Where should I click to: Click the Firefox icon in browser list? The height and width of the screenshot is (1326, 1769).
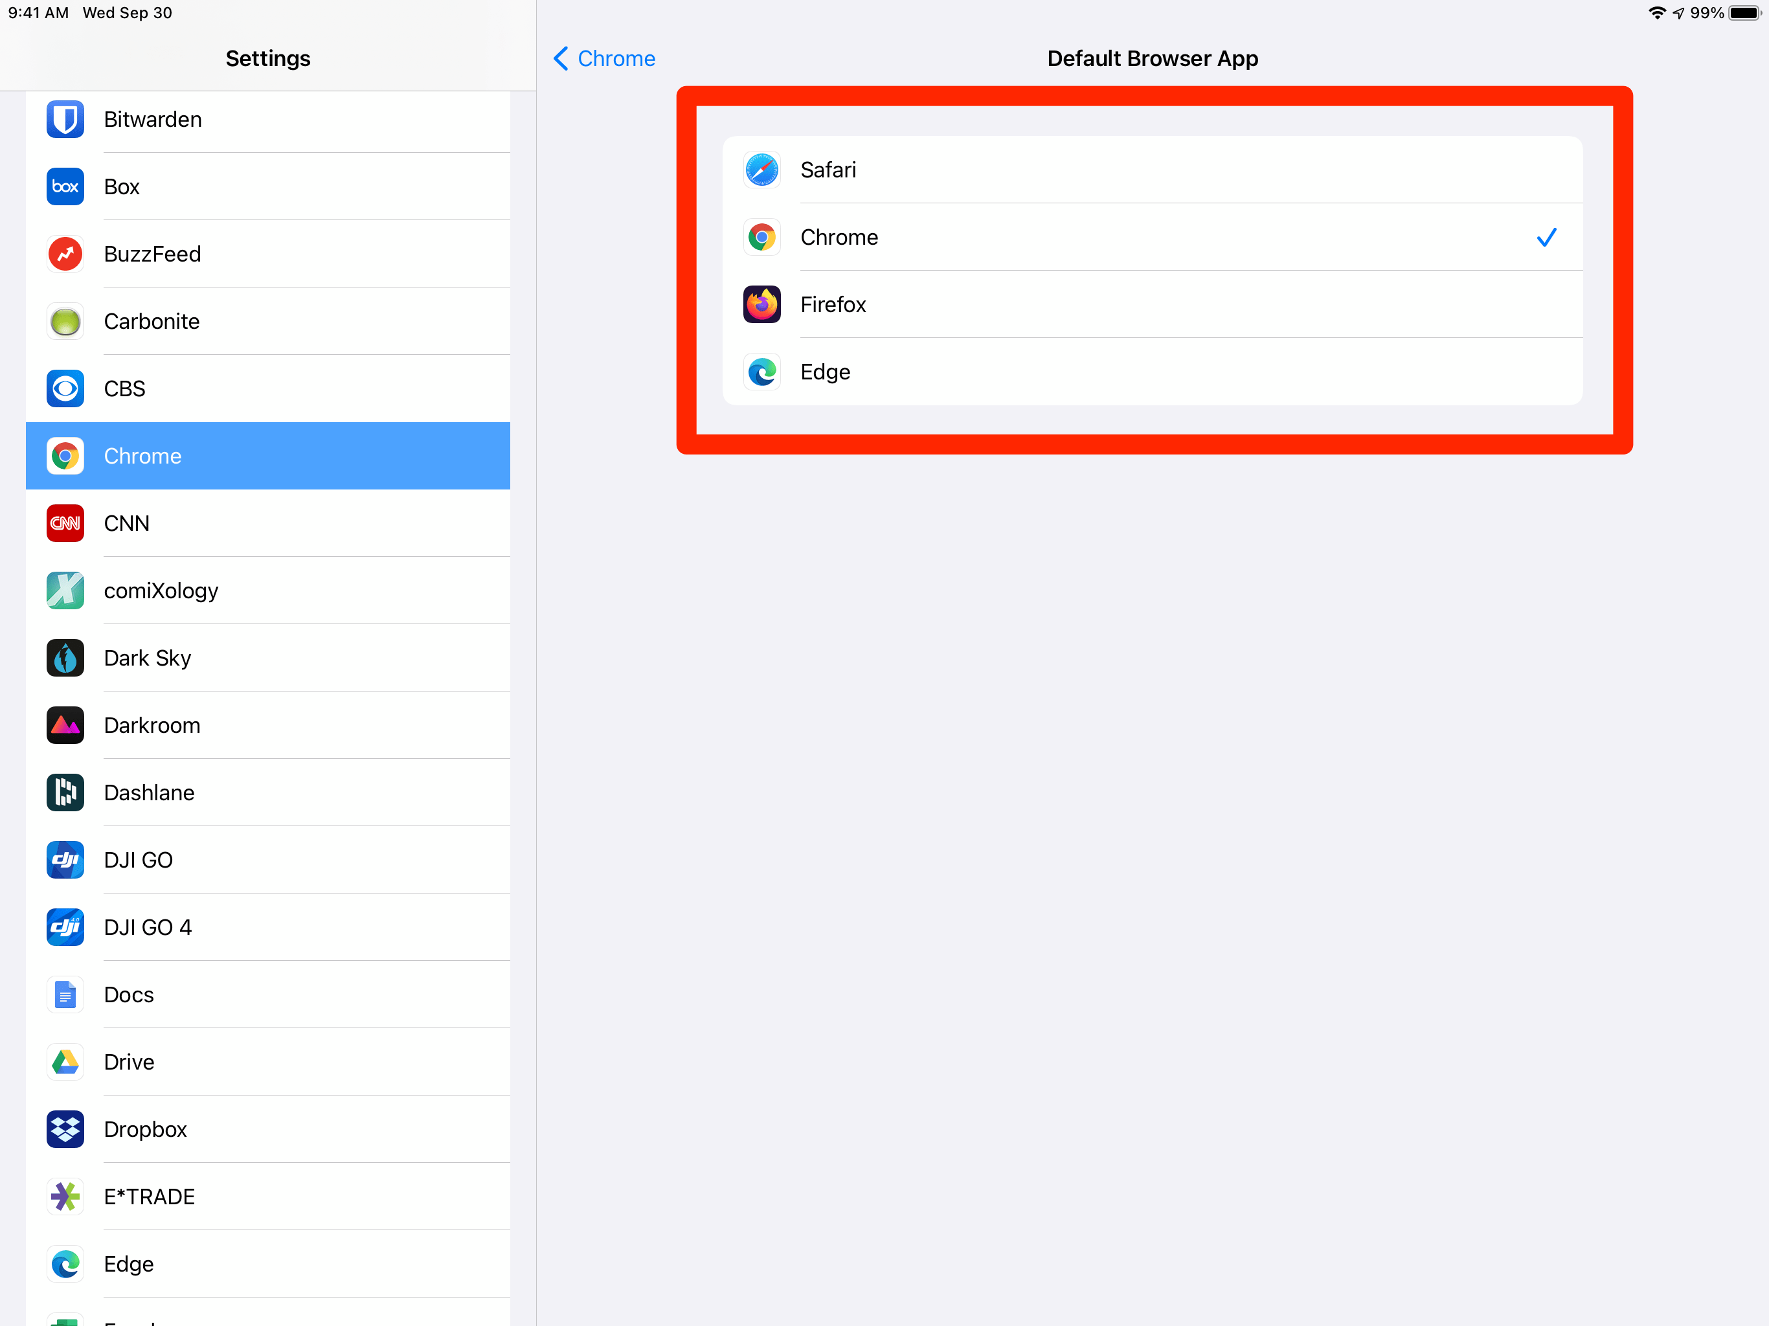[761, 305]
